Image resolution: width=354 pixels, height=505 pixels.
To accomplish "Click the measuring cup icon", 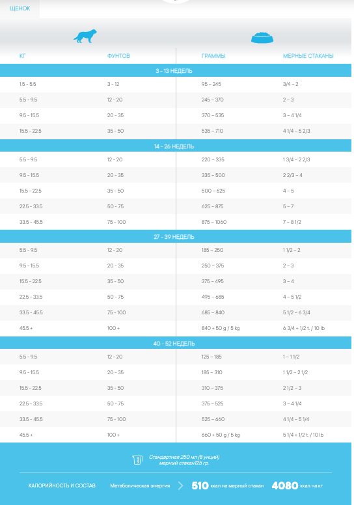I will [x=137, y=460].
